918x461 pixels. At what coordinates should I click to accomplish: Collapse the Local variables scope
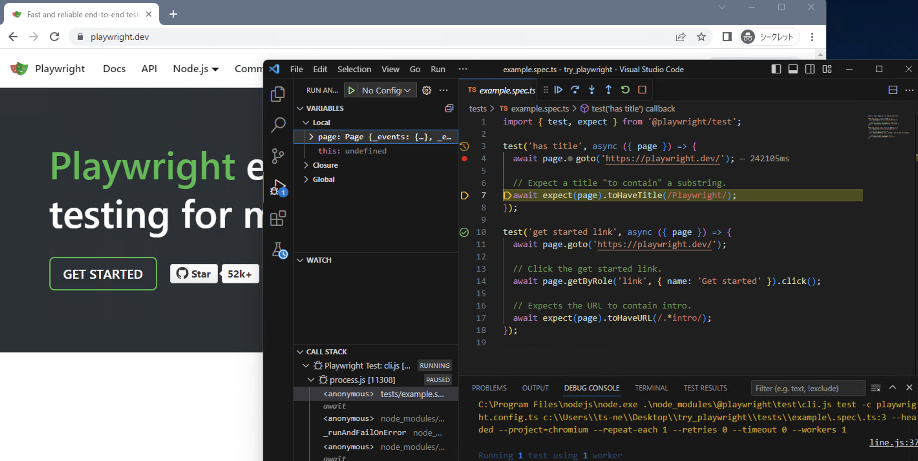point(306,122)
